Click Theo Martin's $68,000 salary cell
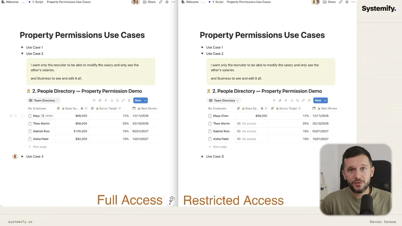The image size is (402, 226). [x=72, y=124]
